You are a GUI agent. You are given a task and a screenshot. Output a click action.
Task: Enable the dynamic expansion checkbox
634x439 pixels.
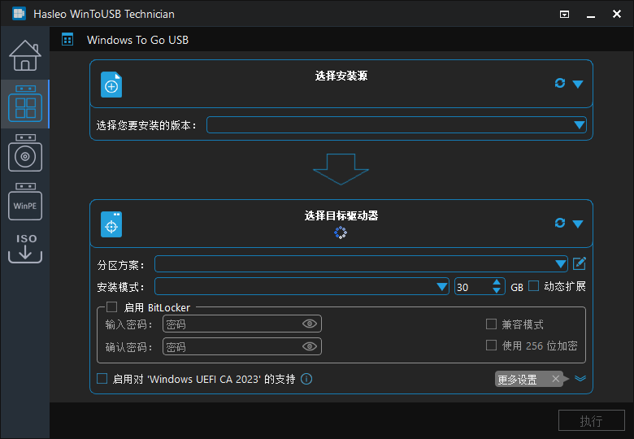pos(534,286)
